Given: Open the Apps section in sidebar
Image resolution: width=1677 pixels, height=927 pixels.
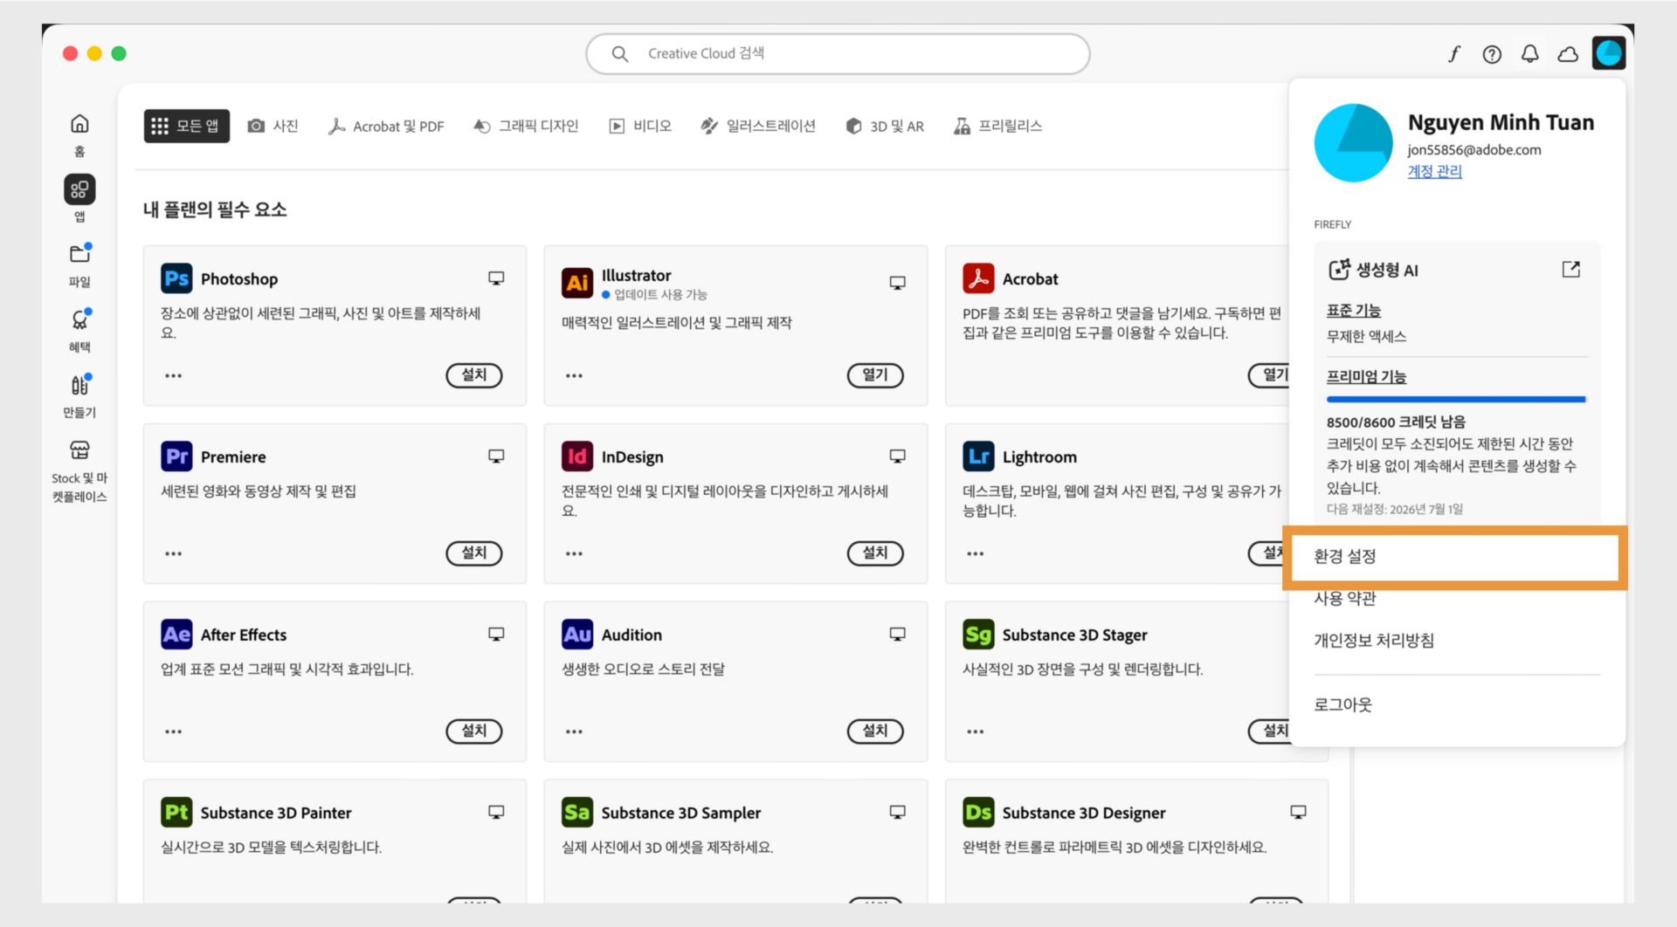Looking at the screenshot, I should [79, 199].
